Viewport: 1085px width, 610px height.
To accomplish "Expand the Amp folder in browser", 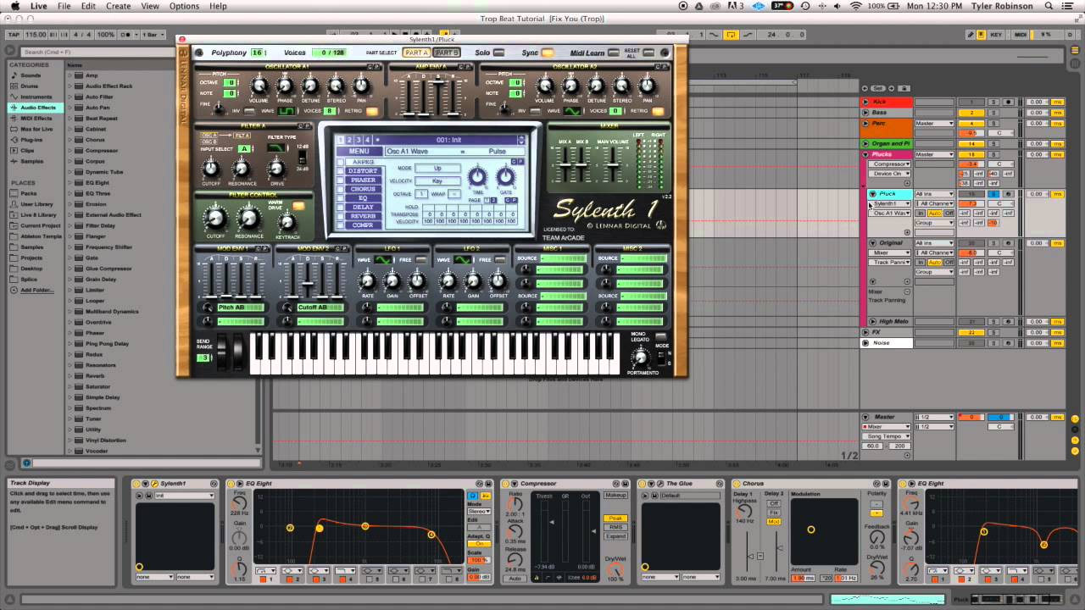I will (x=71, y=75).
